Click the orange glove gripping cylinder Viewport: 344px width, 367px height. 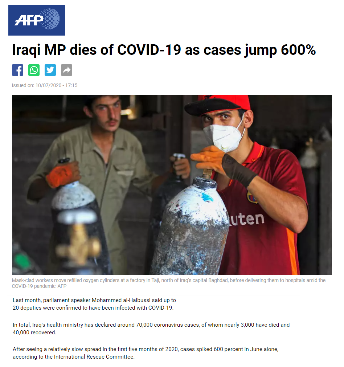tap(207, 159)
